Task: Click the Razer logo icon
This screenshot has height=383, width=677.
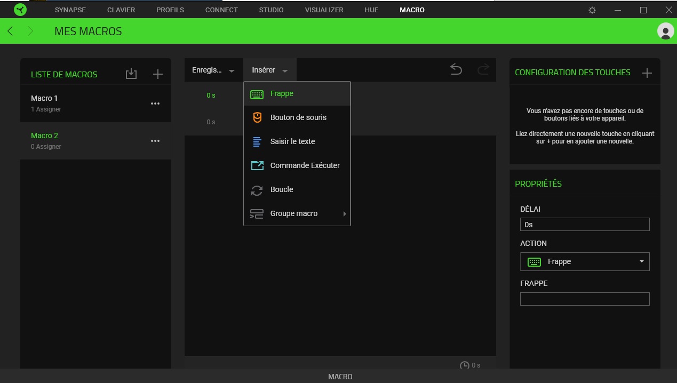Action: (x=20, y=10)
